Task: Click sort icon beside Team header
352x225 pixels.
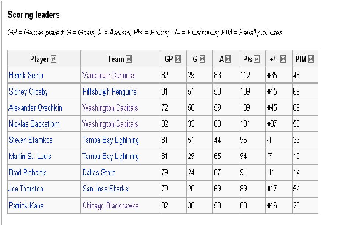Action: (x=129, y=59)
